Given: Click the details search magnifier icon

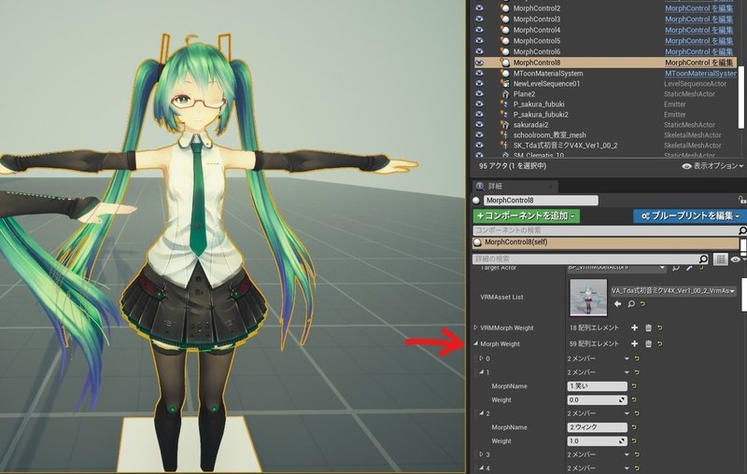Looking at the screenshot, I should 703,258.
